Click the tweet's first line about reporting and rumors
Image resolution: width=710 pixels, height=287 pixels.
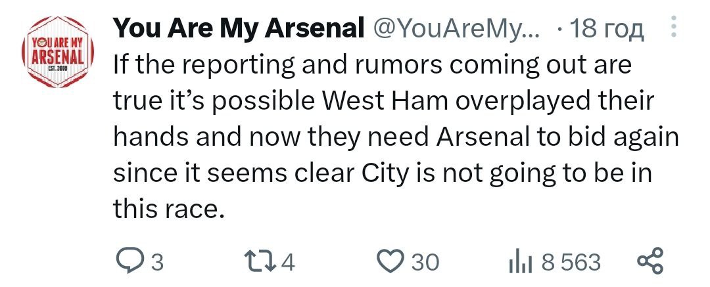click(x=372, y=66)
